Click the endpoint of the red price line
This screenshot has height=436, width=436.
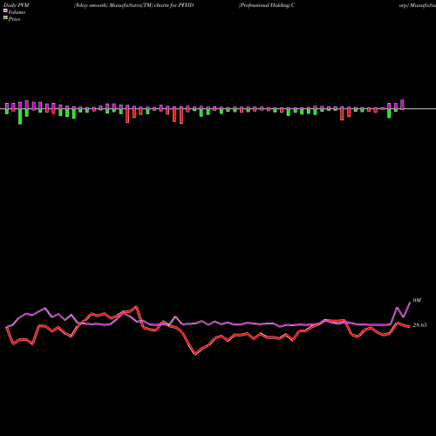pos(410,327)
